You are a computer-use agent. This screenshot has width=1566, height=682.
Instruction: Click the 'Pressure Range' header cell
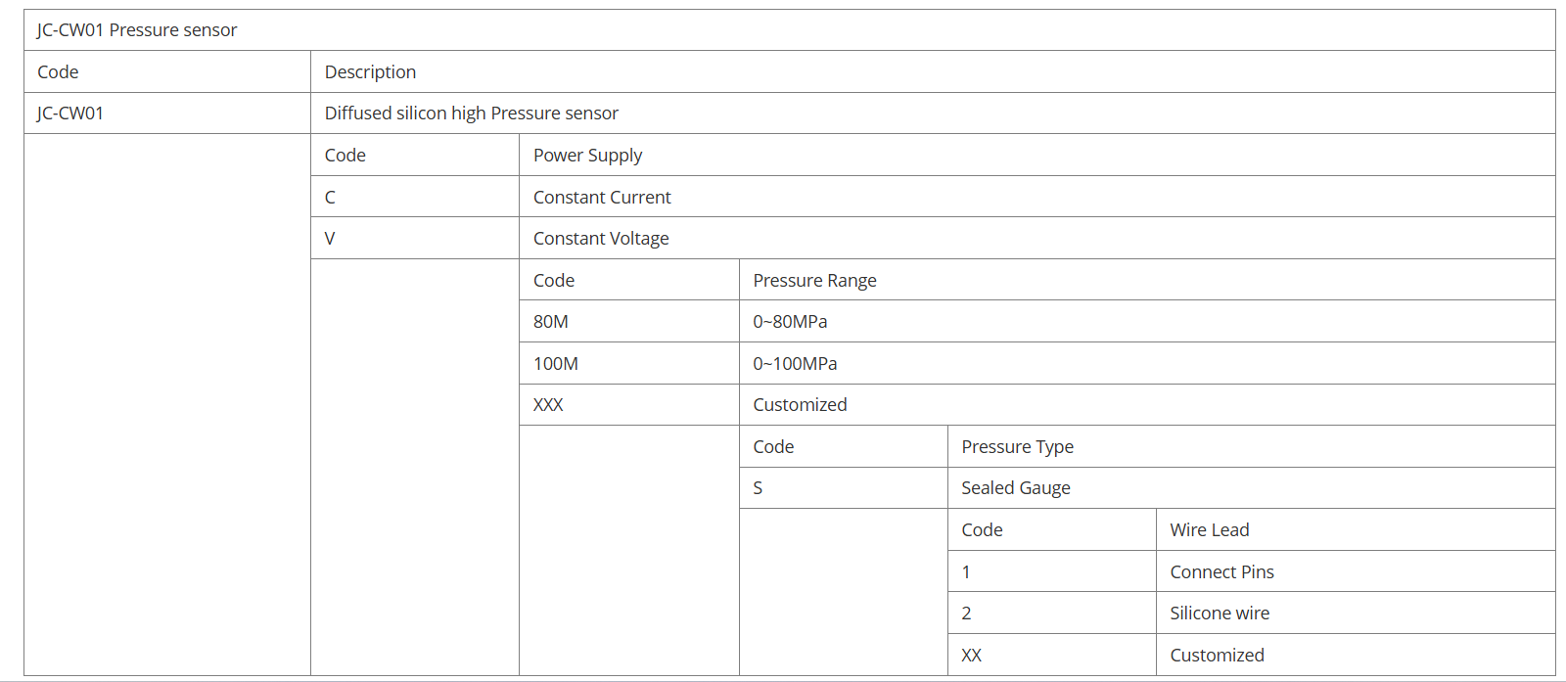[x=814, y=281]
